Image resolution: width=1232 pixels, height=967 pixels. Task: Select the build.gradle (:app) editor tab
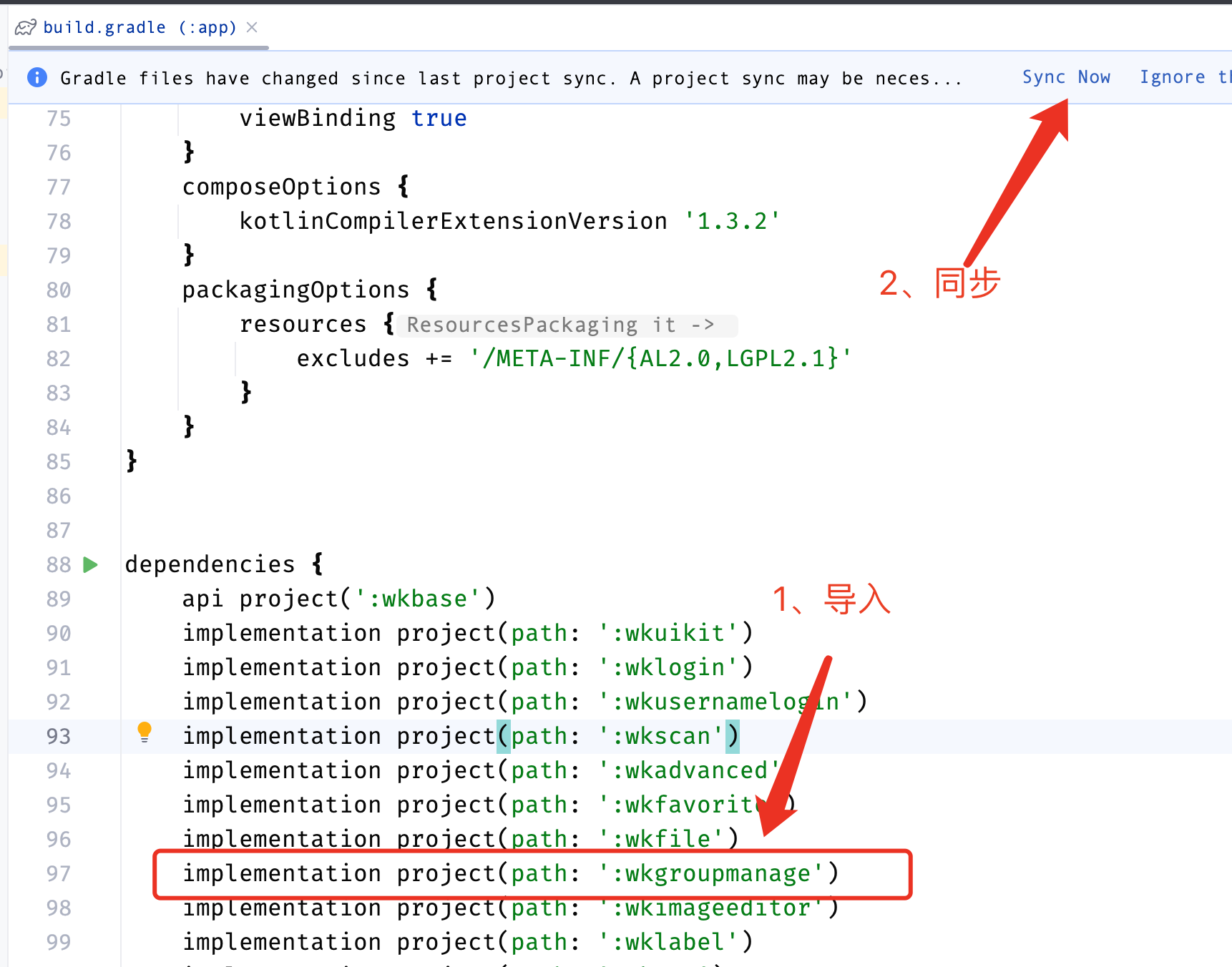[x=140, y=28]
